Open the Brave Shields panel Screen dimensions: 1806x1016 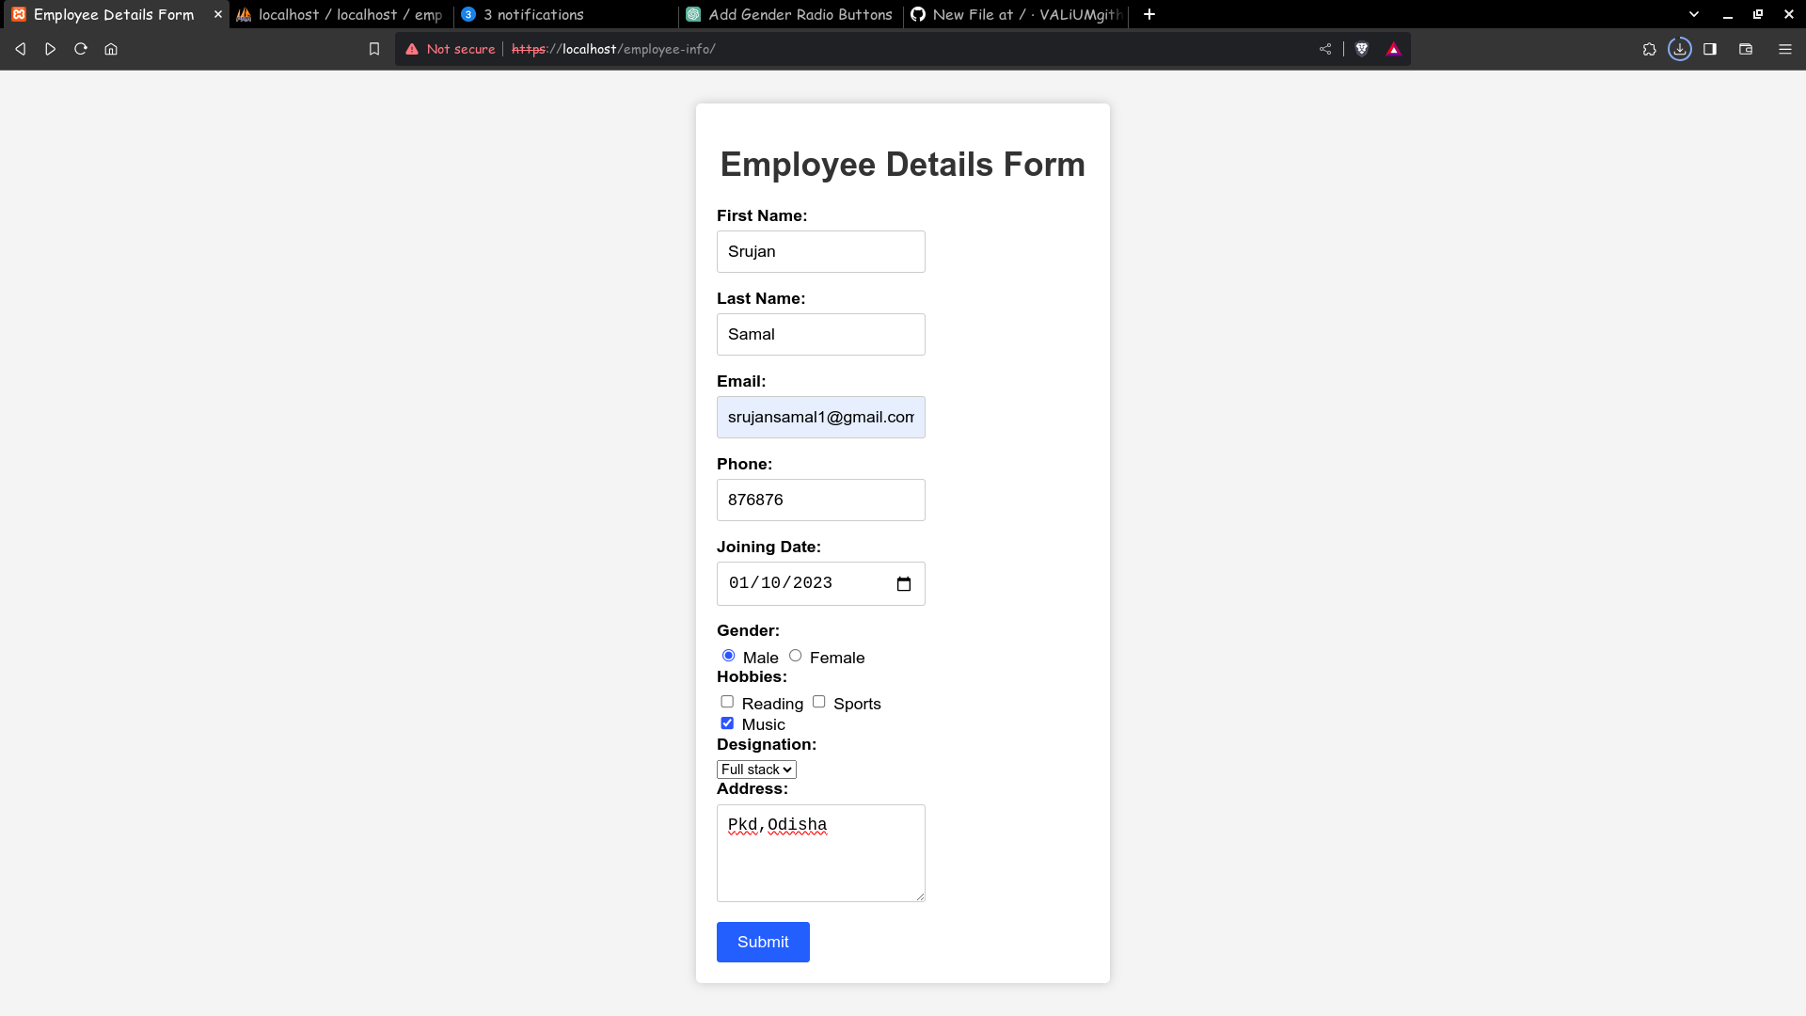pos(1361,49)
